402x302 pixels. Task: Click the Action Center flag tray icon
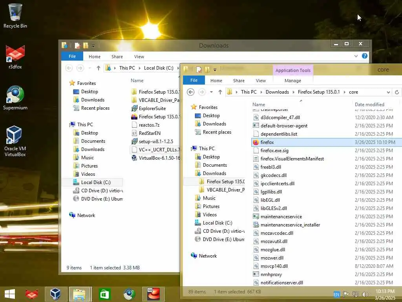pos(346,294)
